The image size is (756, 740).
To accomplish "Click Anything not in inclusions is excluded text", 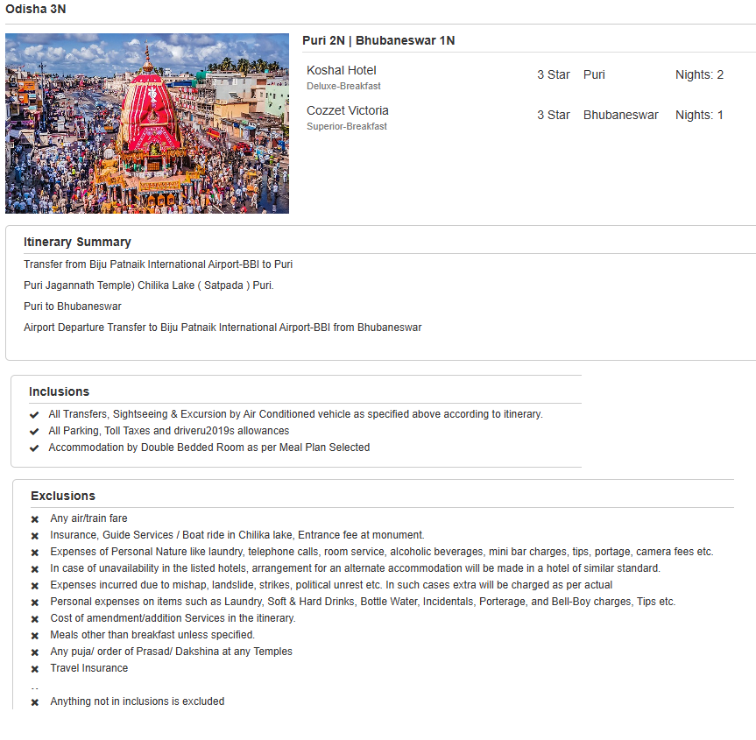I will (x=138, y=701).
